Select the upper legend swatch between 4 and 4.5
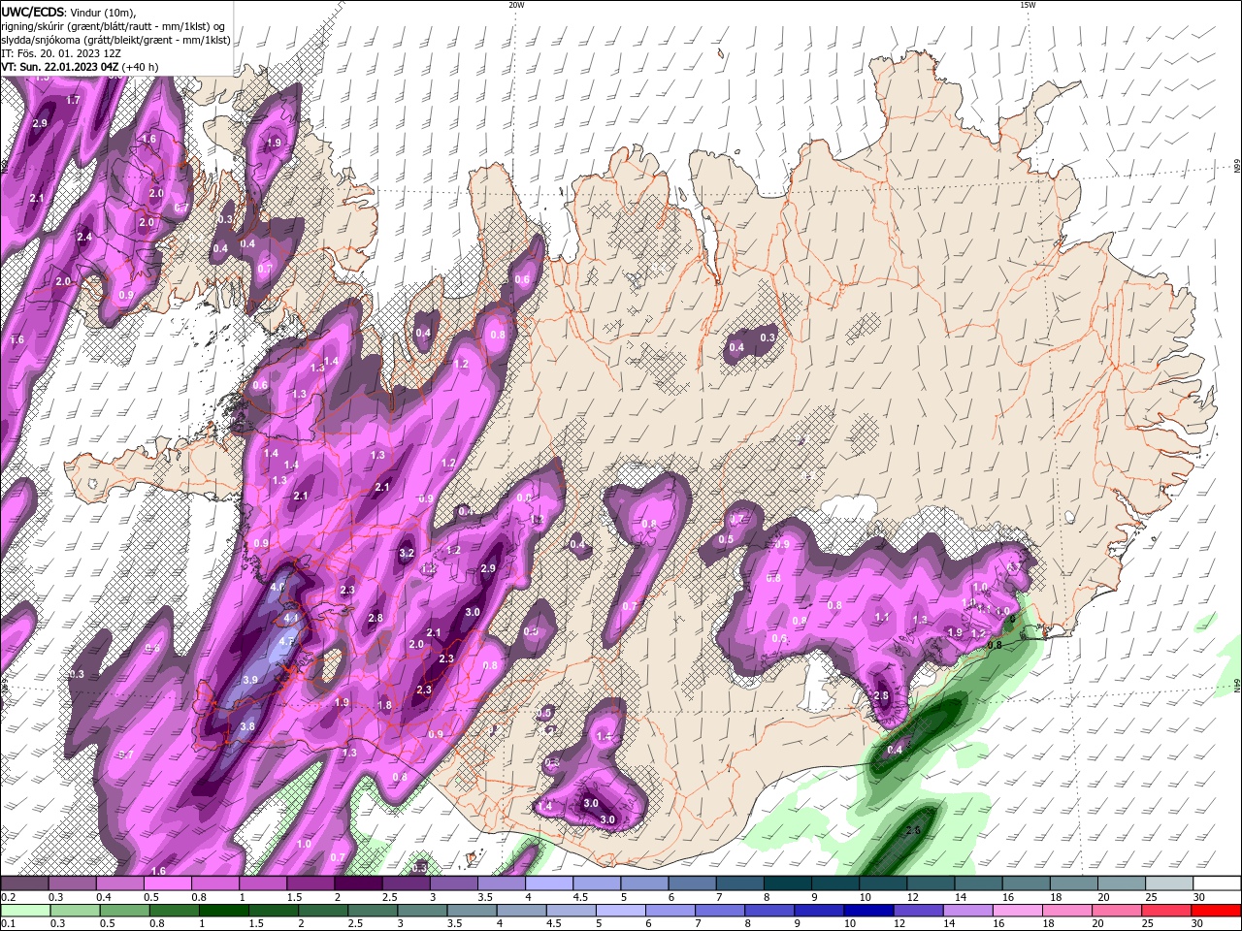The image size is (1242, 931). point(547,883)
